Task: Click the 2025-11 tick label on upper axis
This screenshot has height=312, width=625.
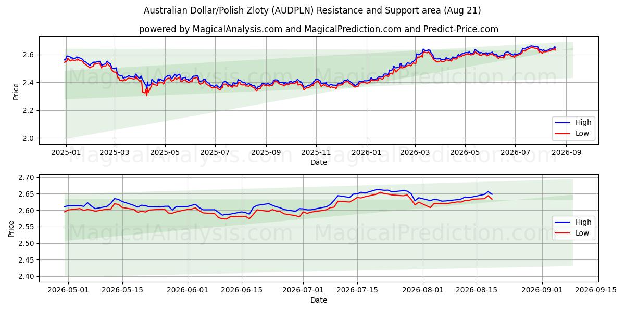Action: pos(316,153)
